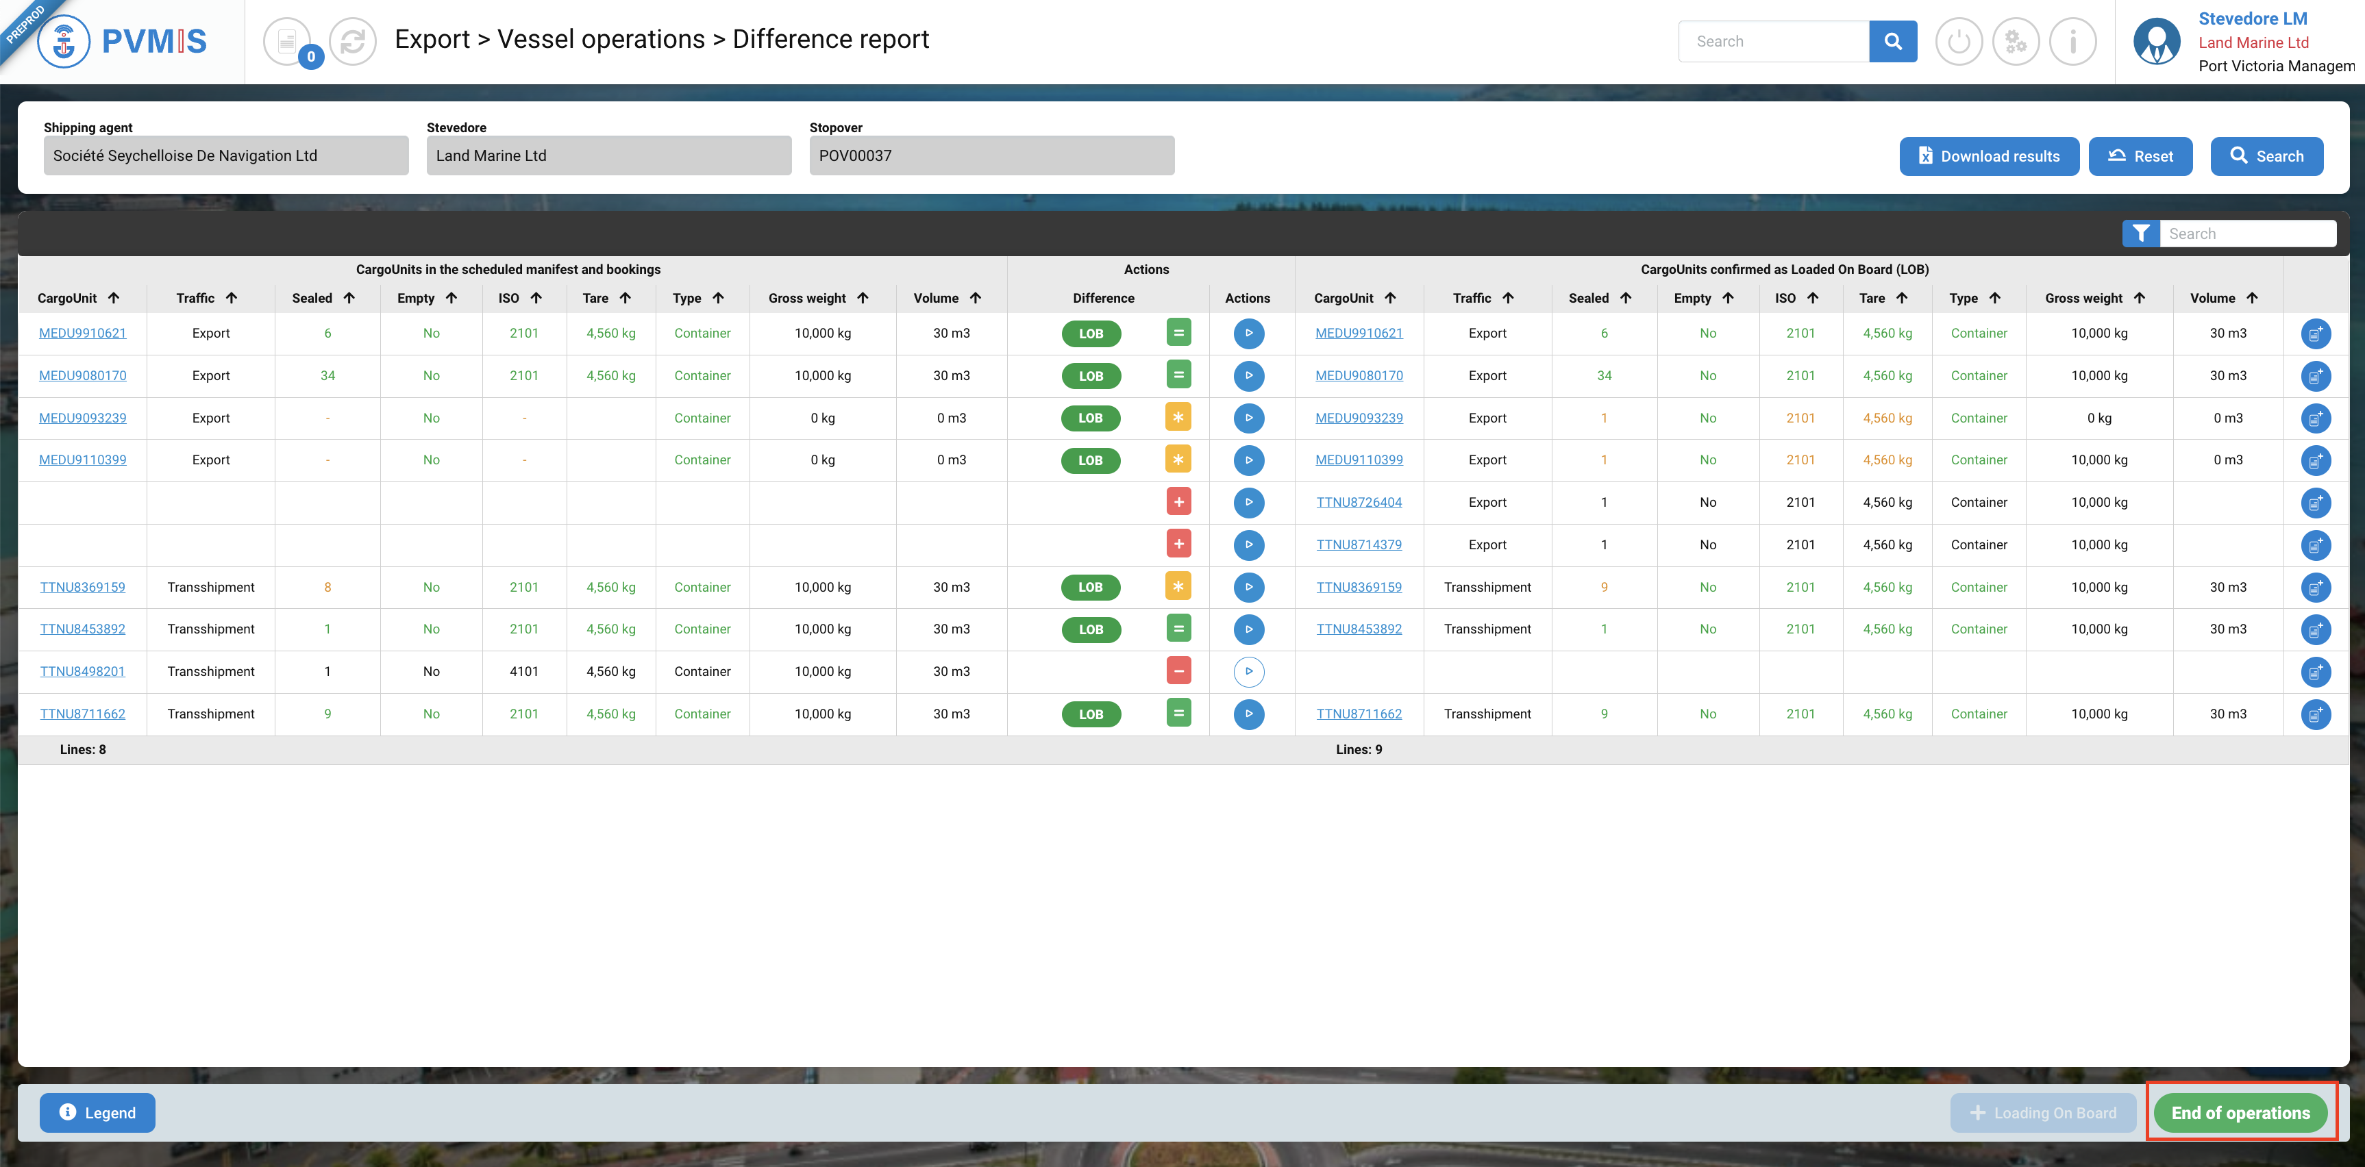Image resolution: width=2365 pixels, height=1167 pixels.
Task: Open MEDU9080170 cargo unit link
Action: click(83, 375)
